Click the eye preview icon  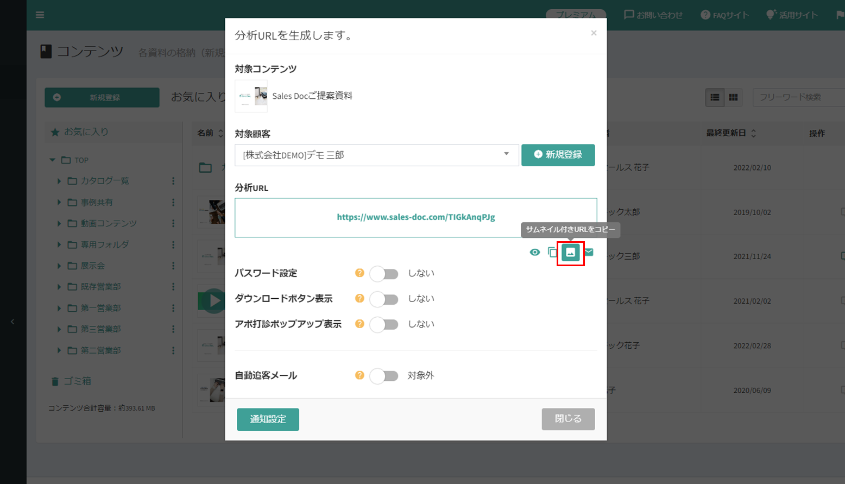click(535, 252)
